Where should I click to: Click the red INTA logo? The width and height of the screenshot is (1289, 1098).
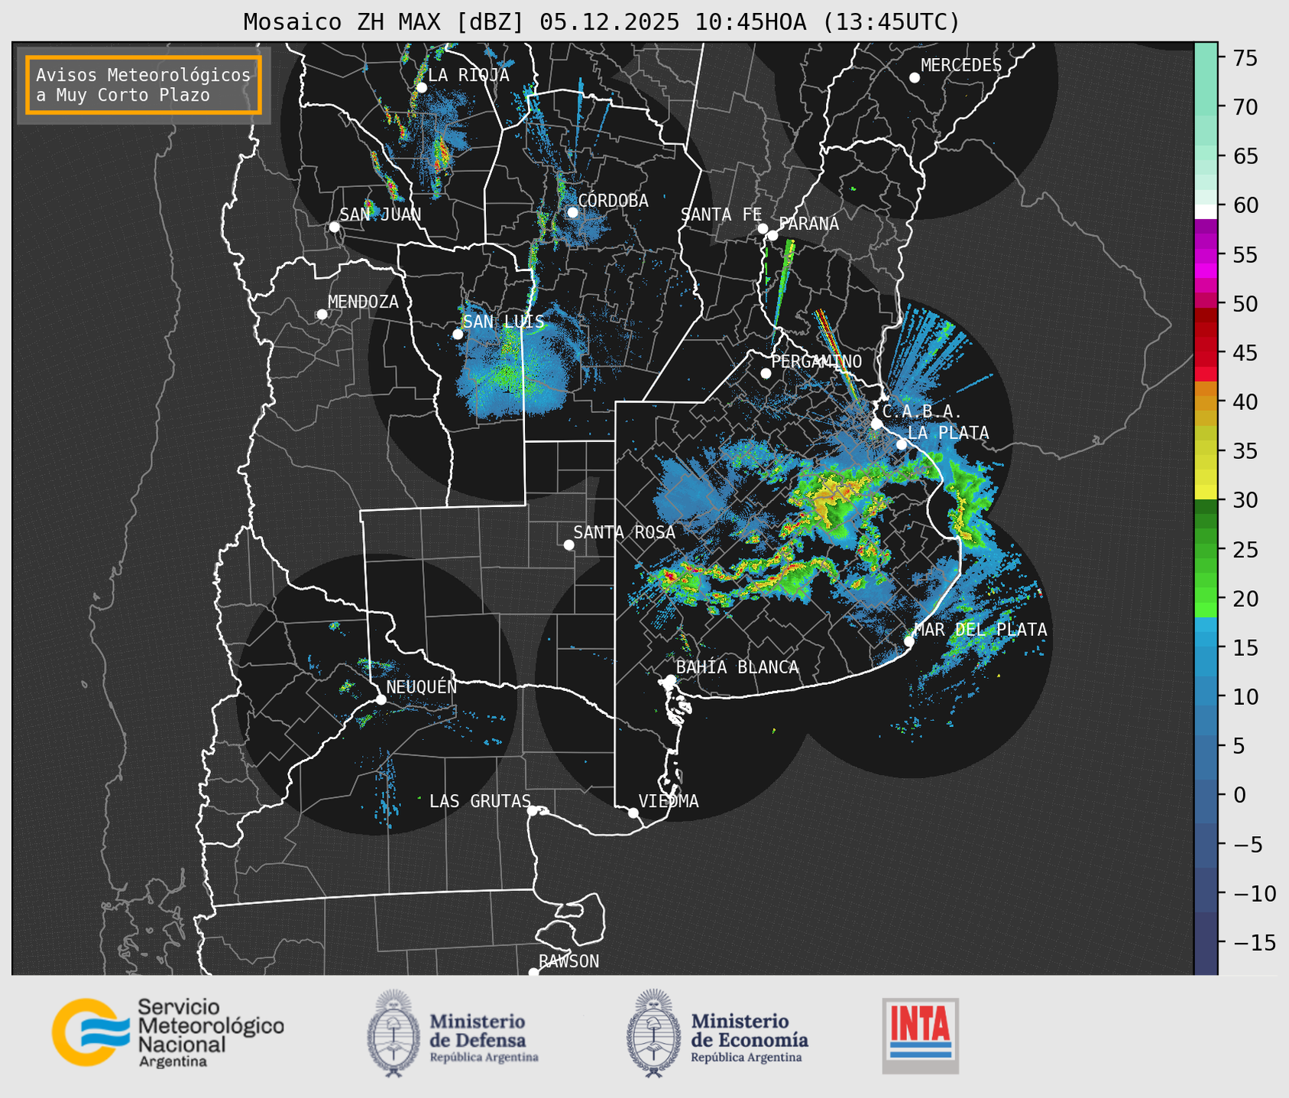(x=920, y=1035)
